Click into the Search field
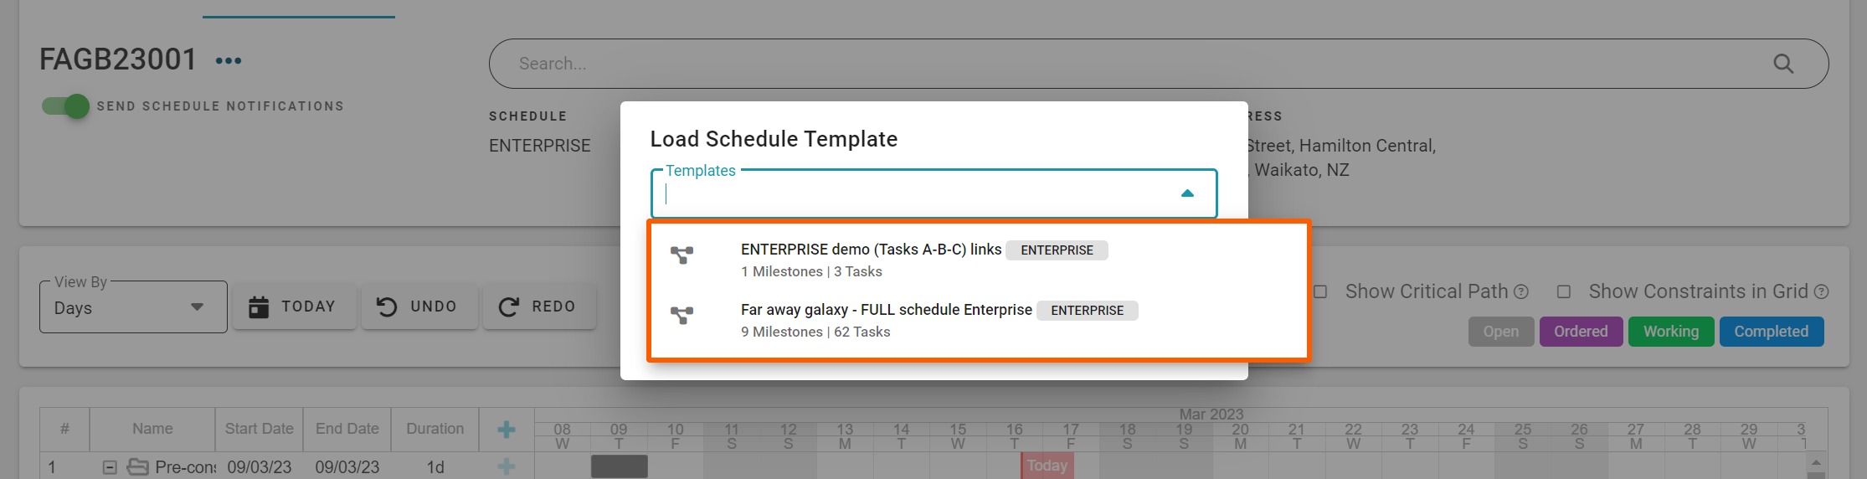The height and width of the screenshot is (479, 1867). click(x=1088, y=64)
